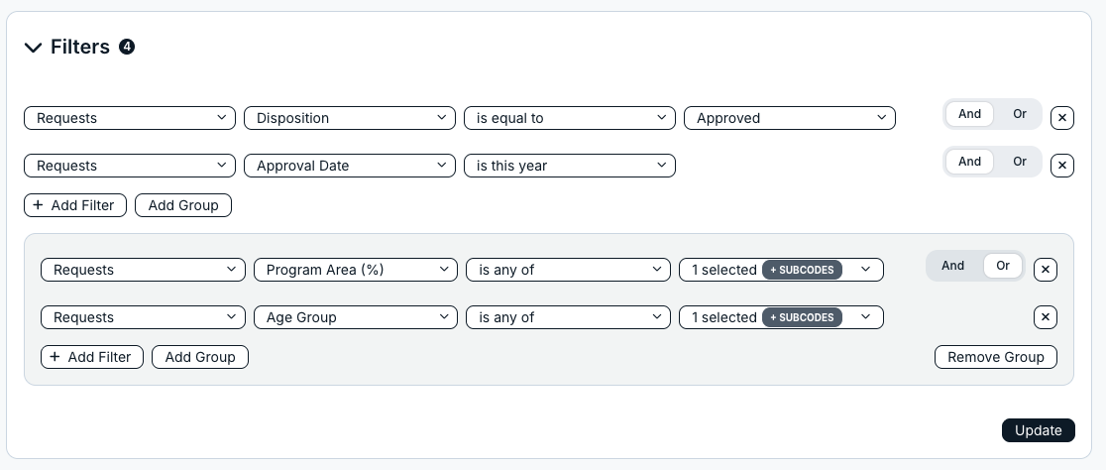The width and height of the screenshot is (1106, 470).
Task: Click Add Filter inside the grouped filters
Action: pos(92,357)
